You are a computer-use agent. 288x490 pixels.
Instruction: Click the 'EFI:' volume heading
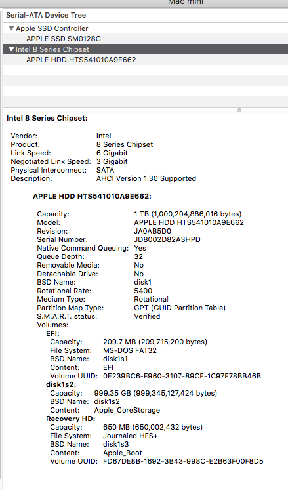[x=52, y=333]
